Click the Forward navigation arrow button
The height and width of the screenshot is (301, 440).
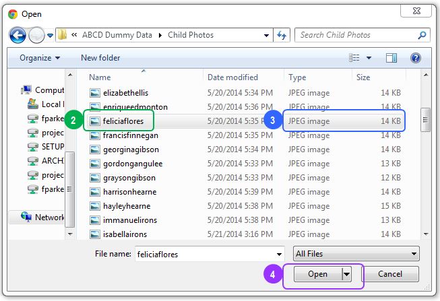[37, 35]
